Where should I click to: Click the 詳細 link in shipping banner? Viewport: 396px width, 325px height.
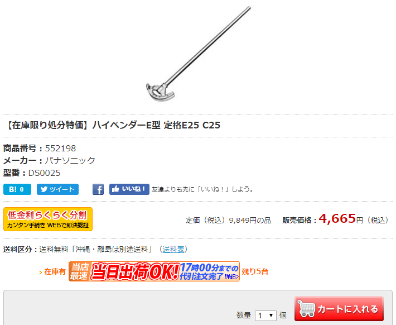click(231, 277)
